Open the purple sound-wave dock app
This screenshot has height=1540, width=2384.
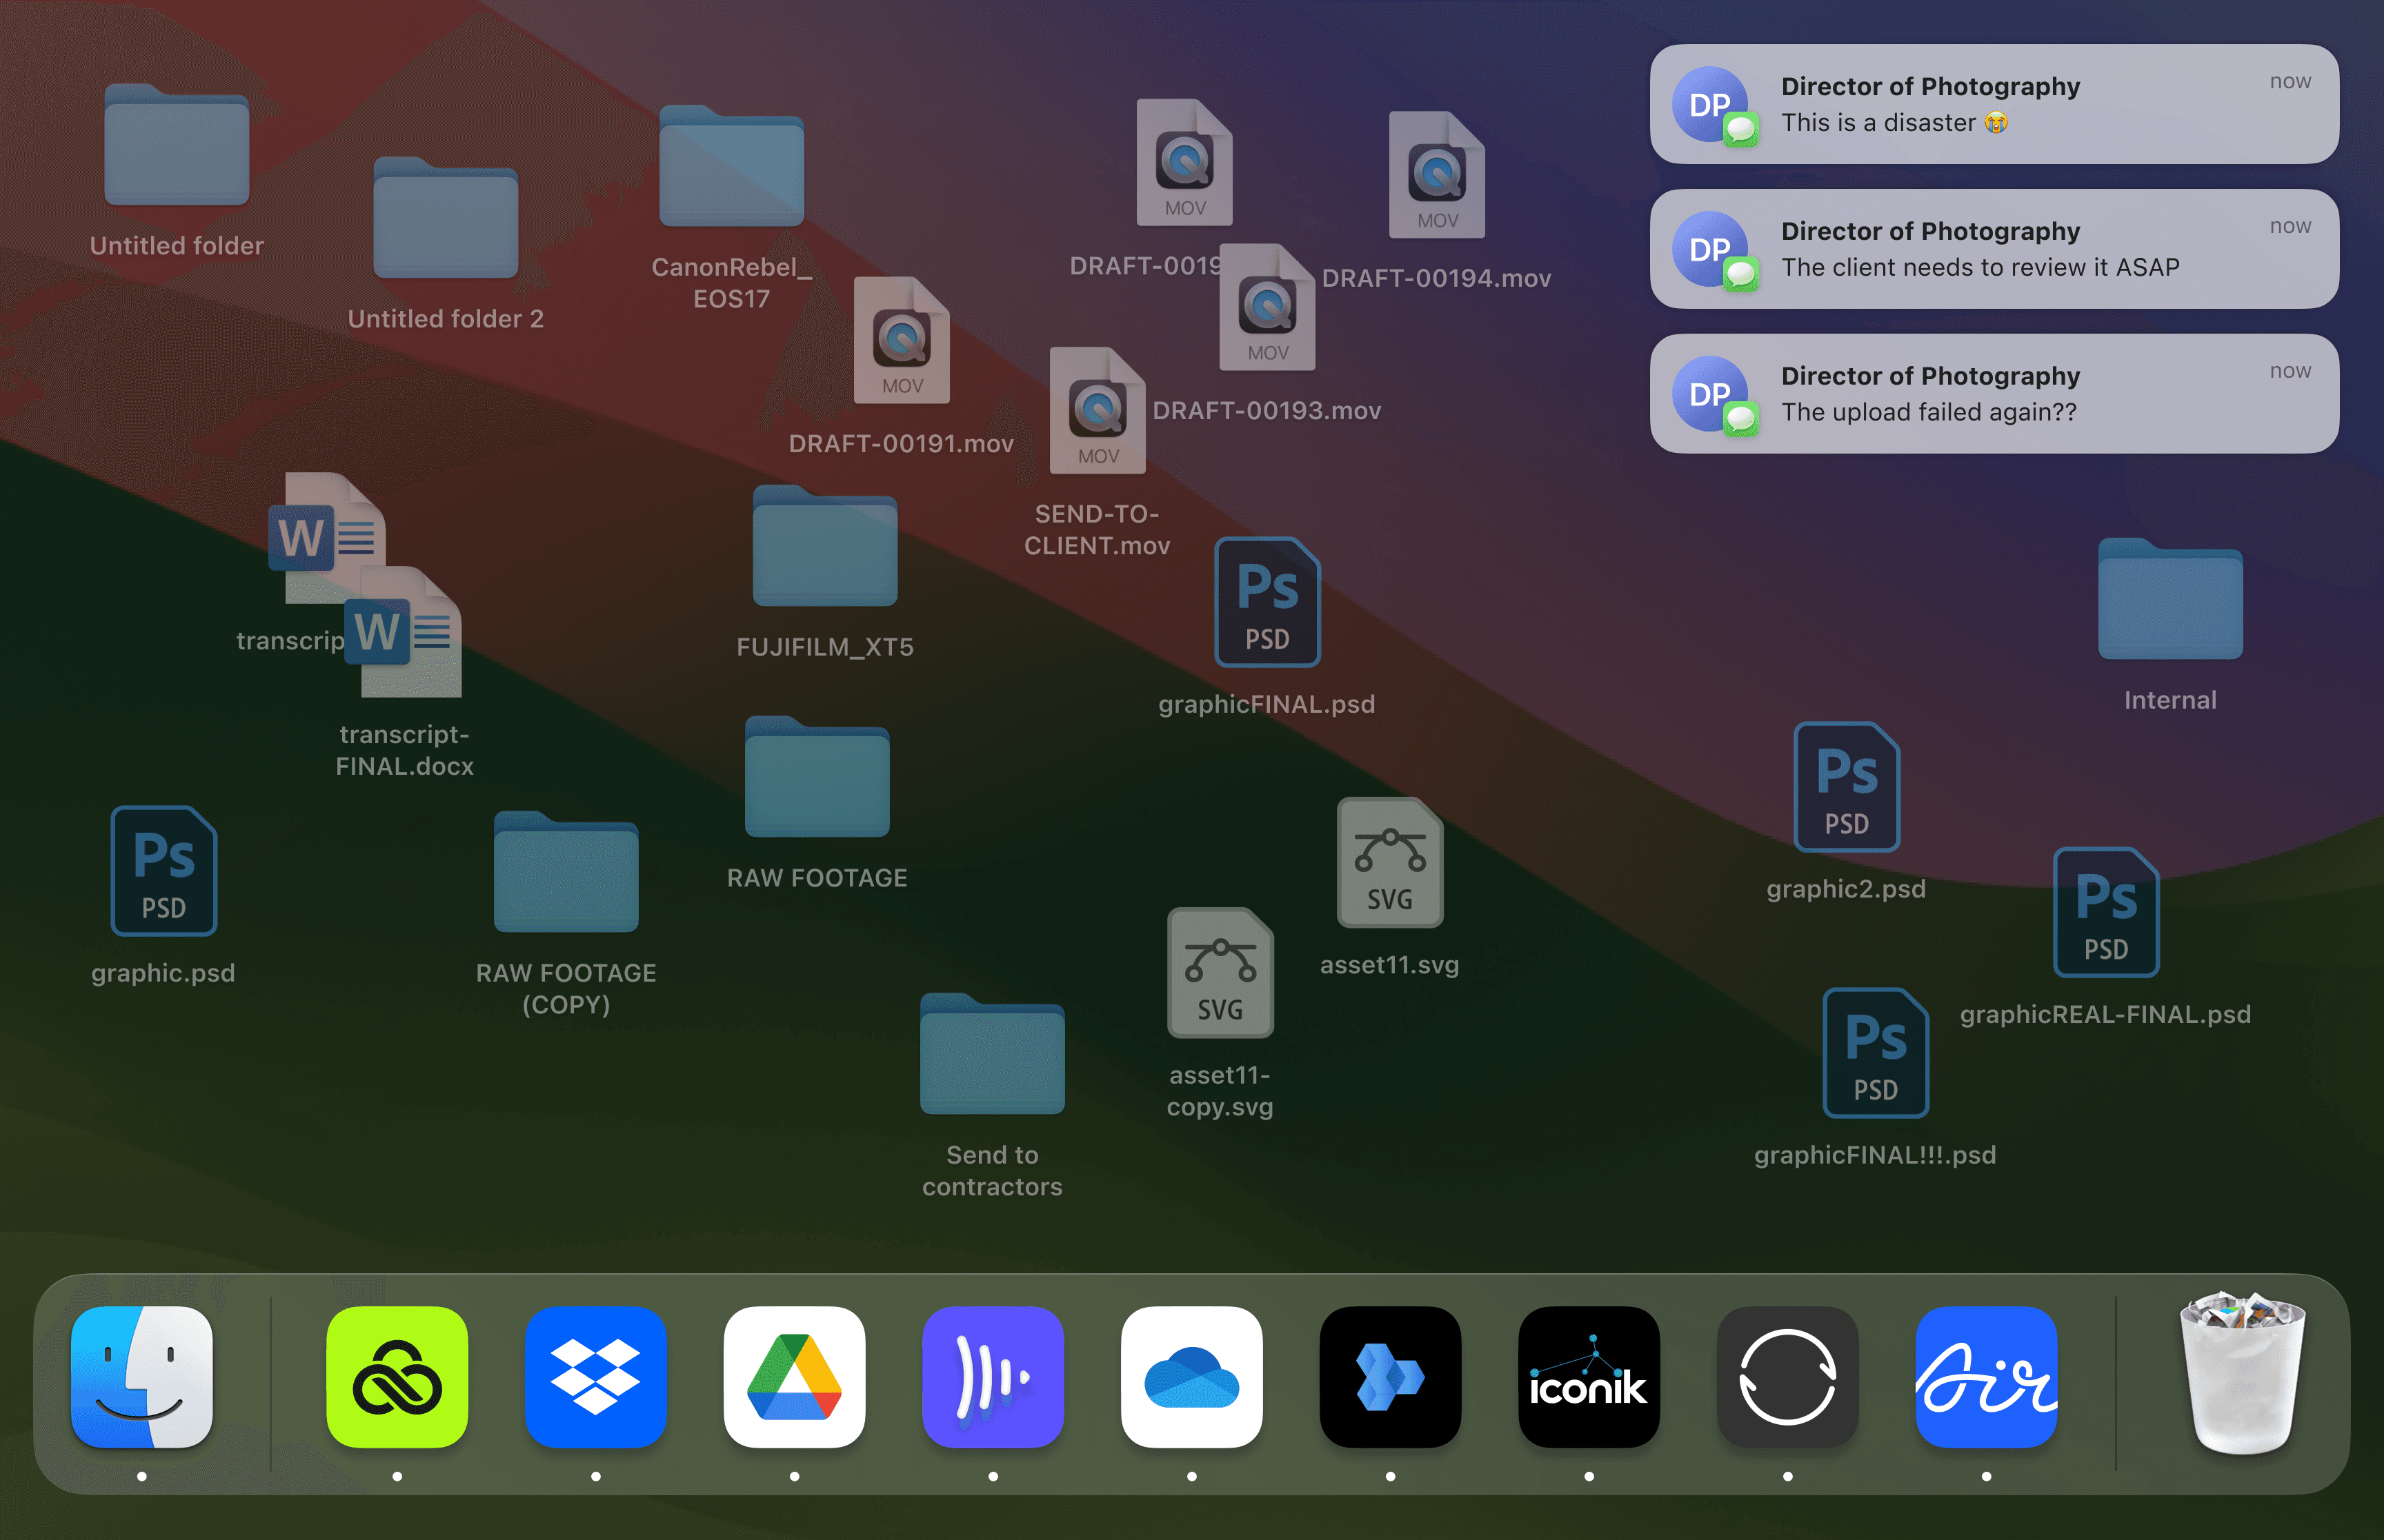[993, 1376]
